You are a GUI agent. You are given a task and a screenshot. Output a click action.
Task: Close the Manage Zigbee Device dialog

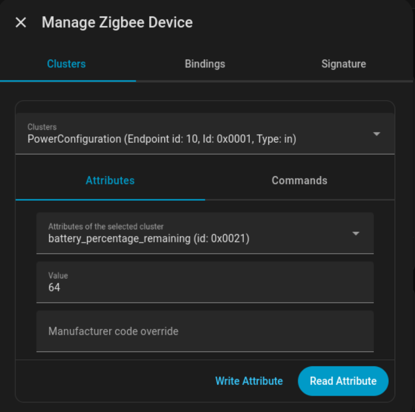point(21,22)
